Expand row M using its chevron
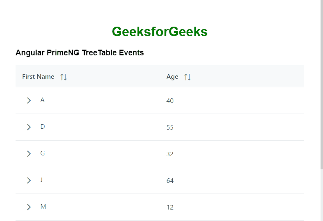The height and width of the screenshot is (221, 323). tap(29, 207)
